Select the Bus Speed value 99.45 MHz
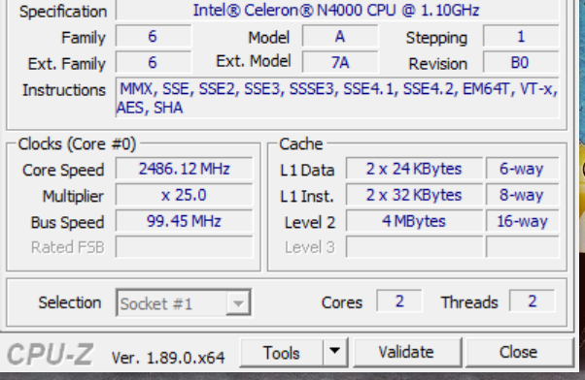The height and width of the screenshot is (380, 585). [x=184, y=221]
